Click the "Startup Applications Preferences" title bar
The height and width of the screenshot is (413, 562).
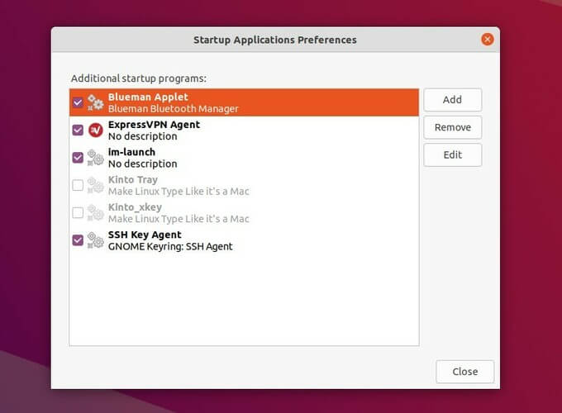tap(275, 40)
